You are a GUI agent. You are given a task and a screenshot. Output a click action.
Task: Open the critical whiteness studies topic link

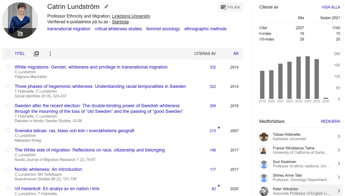pyautogui.click(x=118, y=29)
